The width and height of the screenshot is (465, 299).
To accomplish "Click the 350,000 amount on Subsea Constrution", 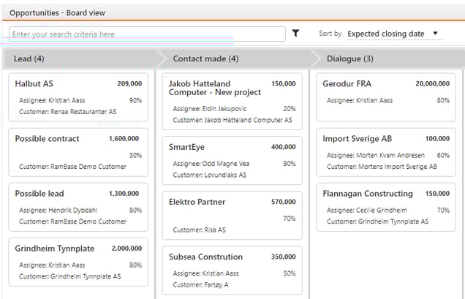I will point(283,257).
